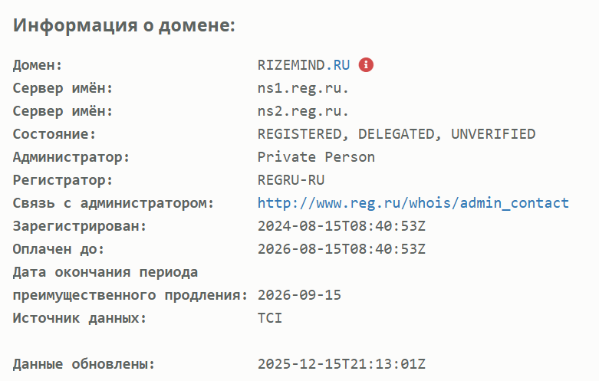Click the 'Private Person' administrator value
Screen dimensions: 599x381
click(316, 157)
